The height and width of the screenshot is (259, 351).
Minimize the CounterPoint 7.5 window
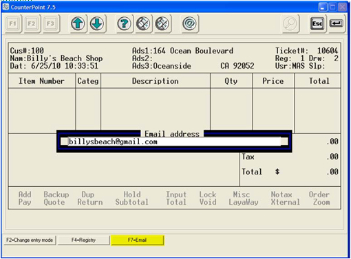323,7
